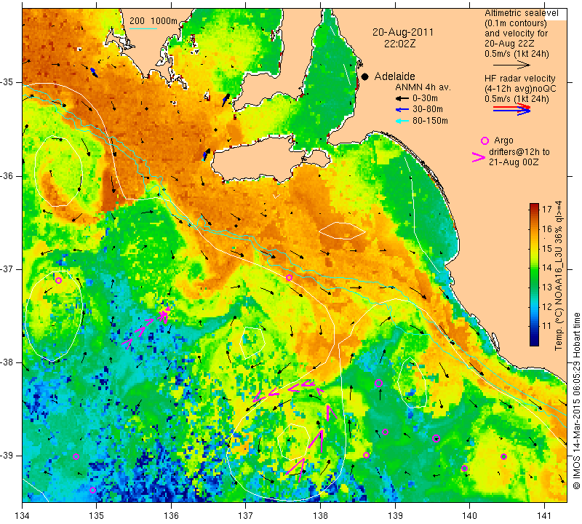This screenshot has height=524, width=582.
Task: Click the vertical Temp. (°C) NOAA16_L3U colorbar title
Action: (x=558, y=276)
